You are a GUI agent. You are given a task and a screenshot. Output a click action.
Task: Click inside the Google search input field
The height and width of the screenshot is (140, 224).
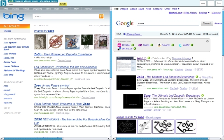click(x=168, y=24)
